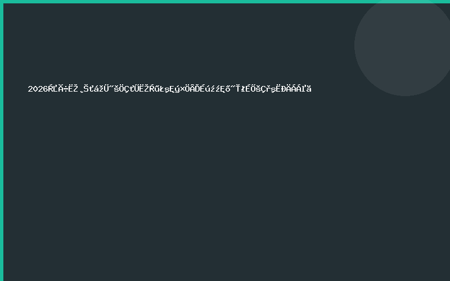Select the number 2026 in the text
This screenshot has width=450, height=281.
pyautogui.click(x=38, y=89)
